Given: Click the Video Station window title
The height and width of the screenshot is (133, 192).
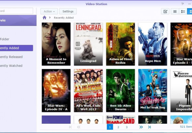Looking at the screenshot, I should tap(96, 4).
